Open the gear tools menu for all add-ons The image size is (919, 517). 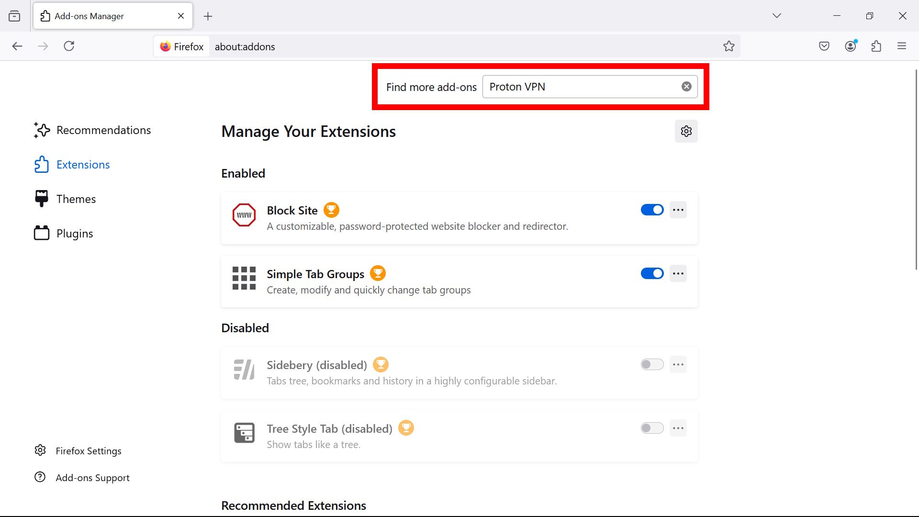click(686, 131)
